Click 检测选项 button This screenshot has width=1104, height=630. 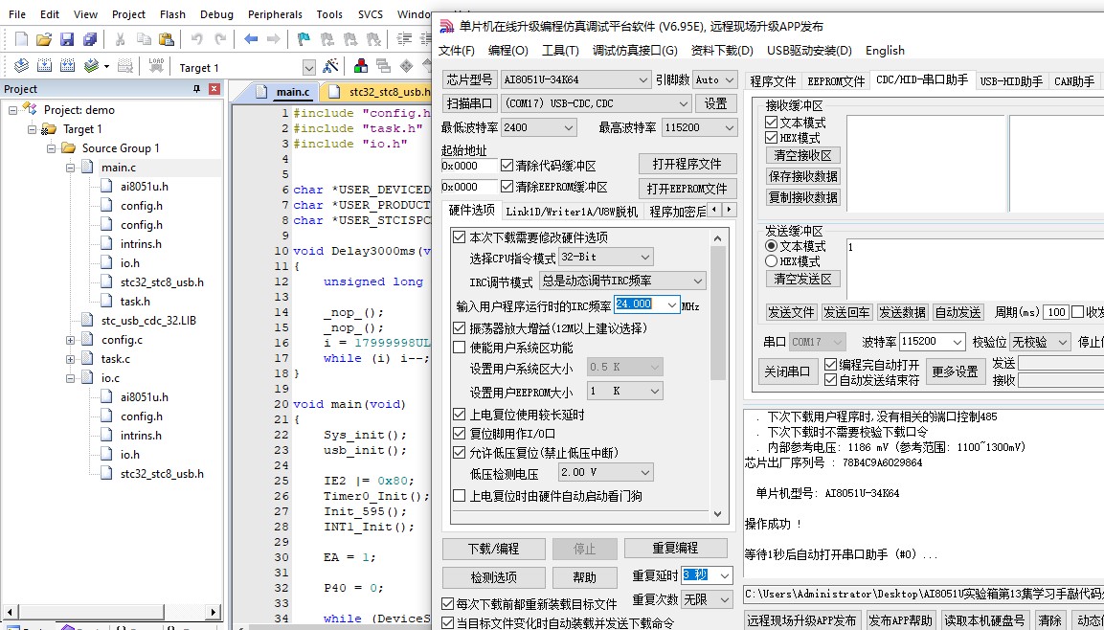(493, 578)
